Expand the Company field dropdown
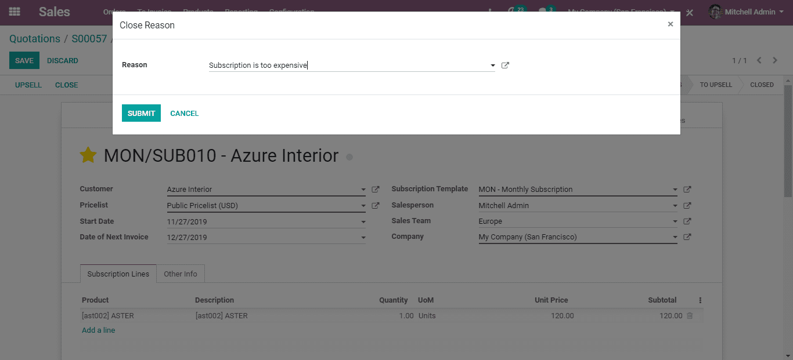Viewport: 793px width, 360px height. (x=675, y=237)
